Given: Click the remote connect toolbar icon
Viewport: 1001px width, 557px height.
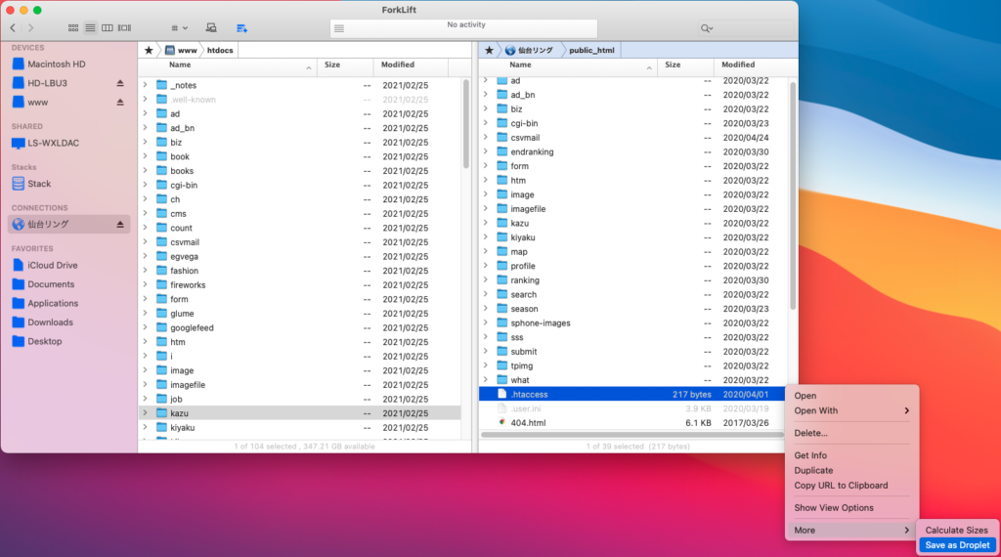Looking at the screenshot, I should [211, 28].
